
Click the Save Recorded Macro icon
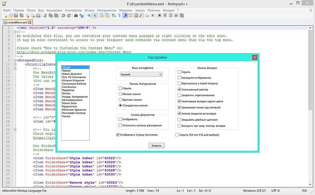(182, 15)
